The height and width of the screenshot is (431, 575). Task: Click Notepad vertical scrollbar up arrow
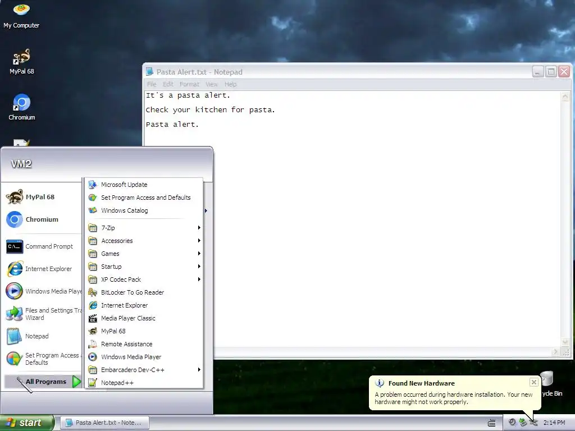point(565,96)
